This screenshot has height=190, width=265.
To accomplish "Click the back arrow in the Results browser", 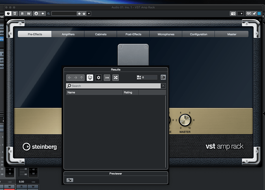I will point(70,78).
